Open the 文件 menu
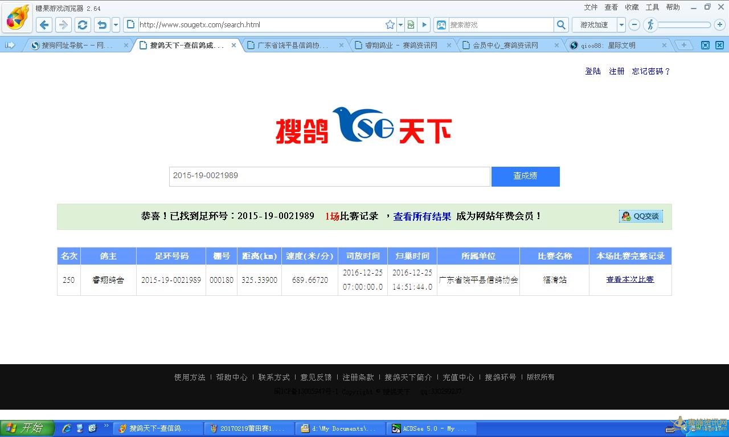729x437 pixels. tap(591, 7)
